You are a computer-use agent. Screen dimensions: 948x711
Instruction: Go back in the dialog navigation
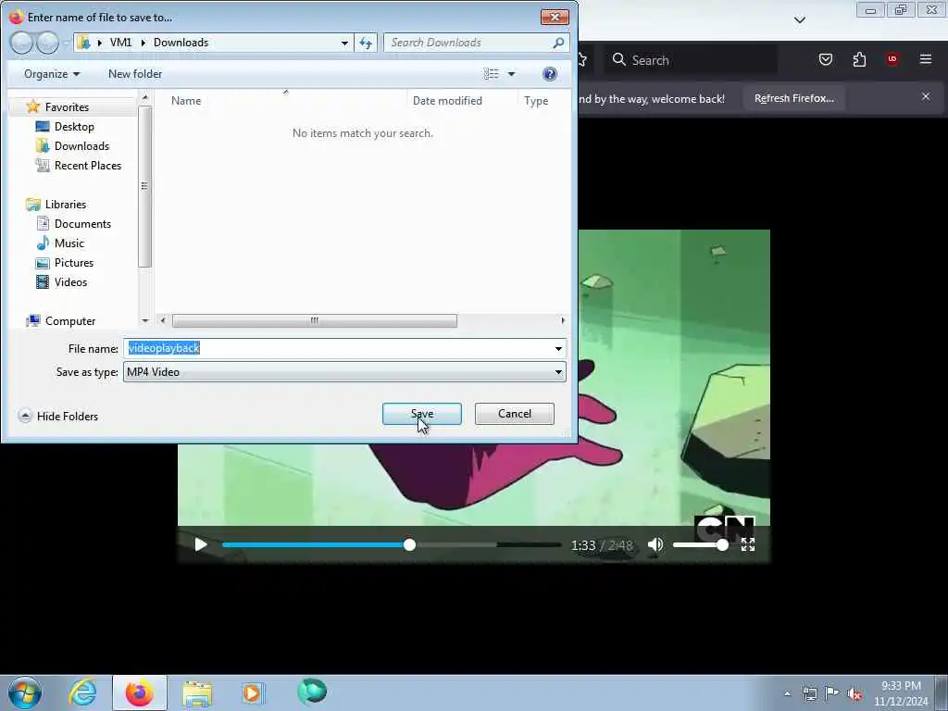coord(21,43)
